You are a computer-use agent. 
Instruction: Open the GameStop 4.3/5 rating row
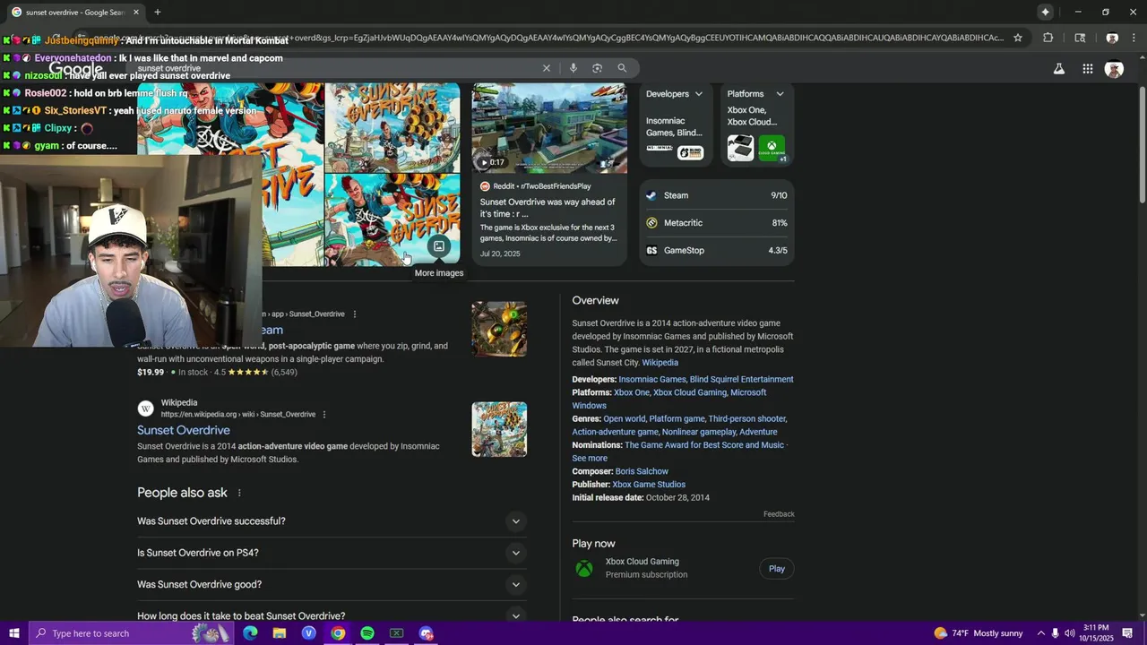(x=717, y=251)
